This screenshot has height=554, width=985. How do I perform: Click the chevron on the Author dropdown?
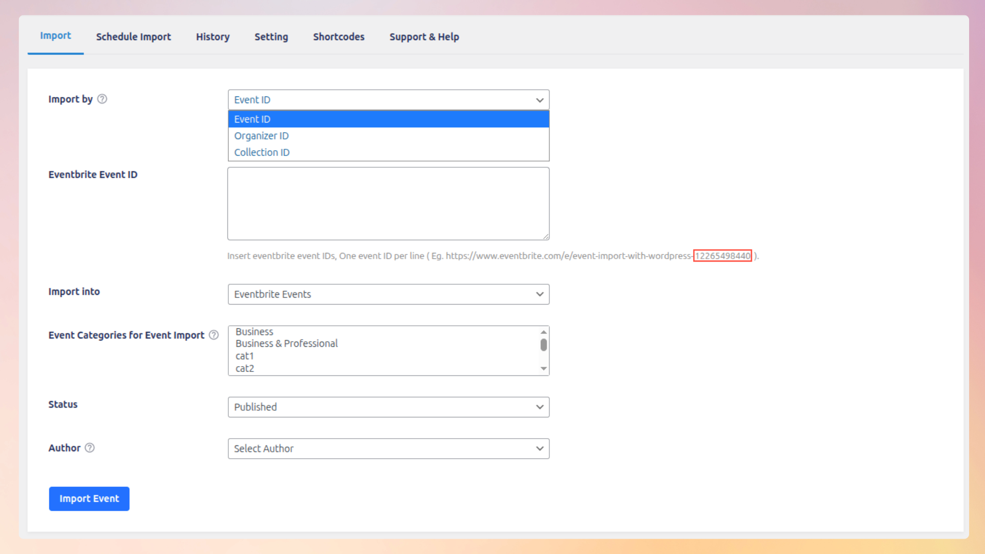pyautogui.click(x=539, y=448)
